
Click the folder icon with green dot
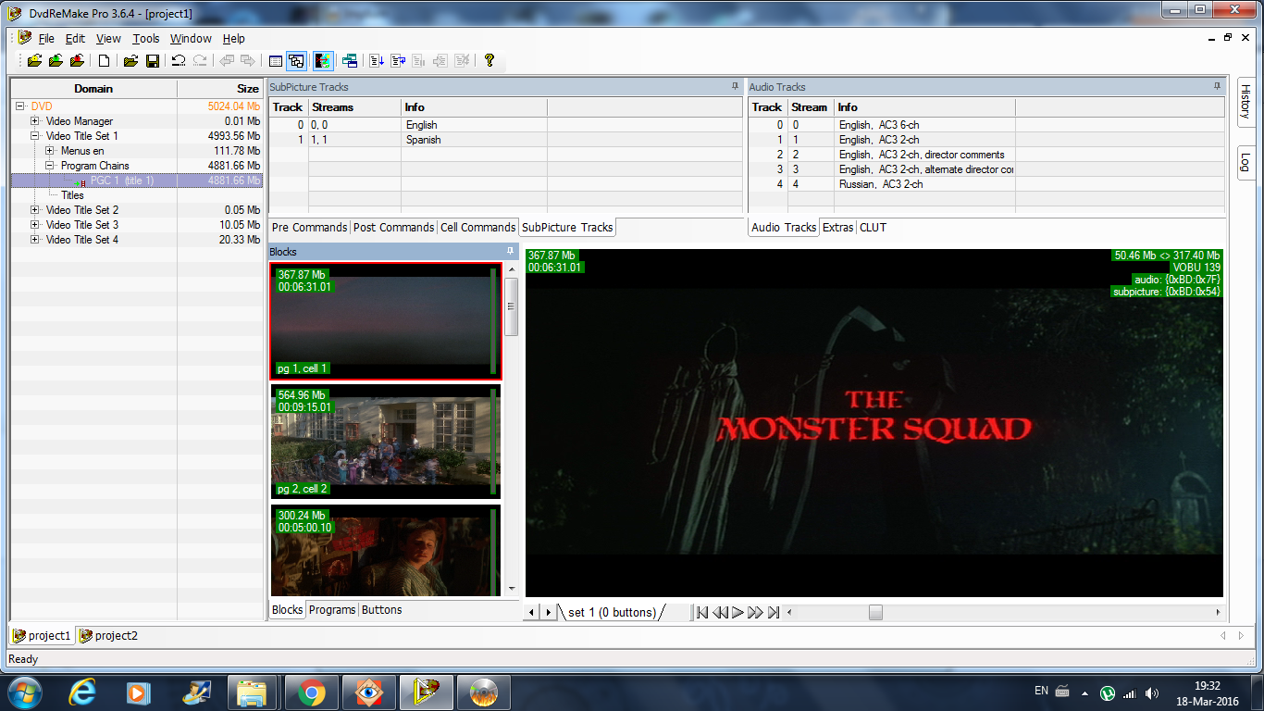pyautogui.click(x=56, y=61)
